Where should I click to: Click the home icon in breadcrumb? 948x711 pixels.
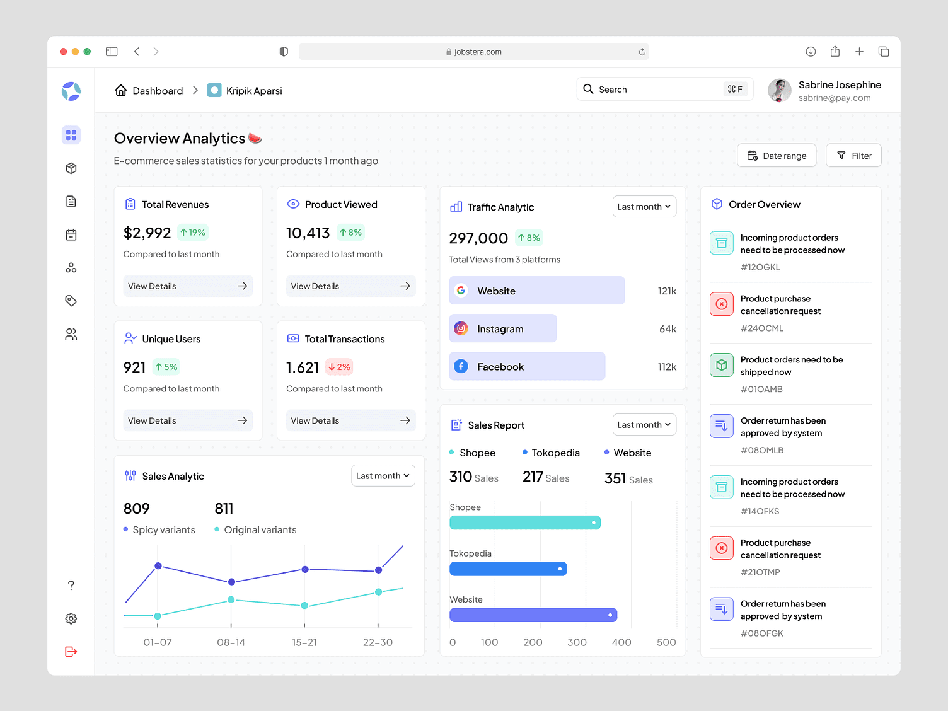pyautogui.click(x=121, y=90)
